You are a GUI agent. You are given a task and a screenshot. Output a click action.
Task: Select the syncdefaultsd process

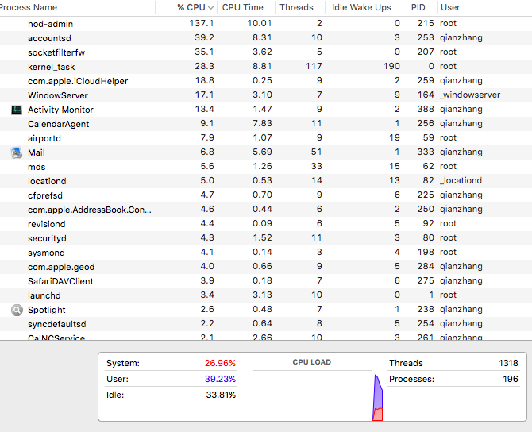tap(57, 324)
